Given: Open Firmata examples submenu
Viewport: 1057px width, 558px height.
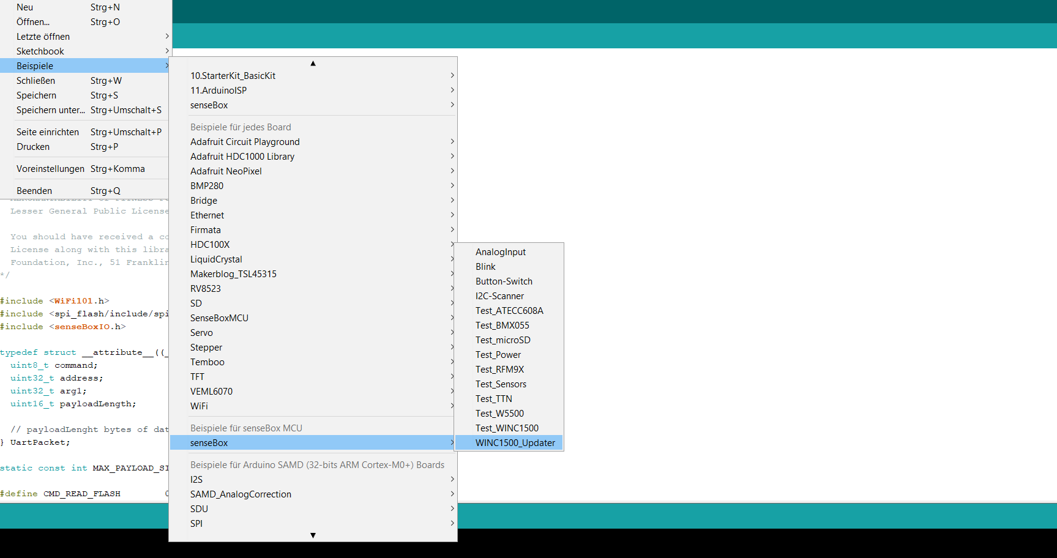Looking at the screenshot, I should 313,230.
